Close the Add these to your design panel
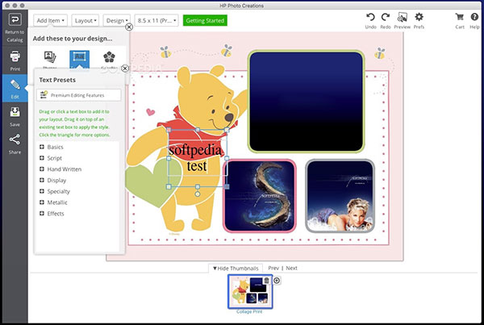 click(x=129, y=27)
